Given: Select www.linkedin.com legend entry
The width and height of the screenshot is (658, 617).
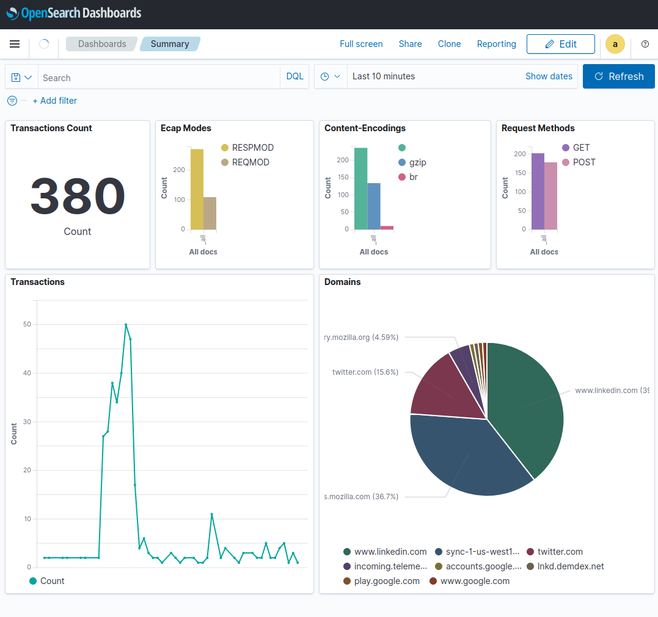Looking at the screenshot, I should [385, 552].
